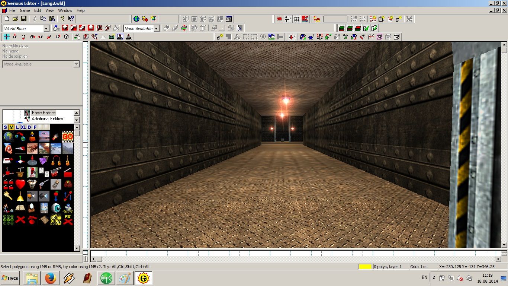The height and width of the screenshot is (286, 508).
Task: Open the Game menu
Action: [25, 10]
